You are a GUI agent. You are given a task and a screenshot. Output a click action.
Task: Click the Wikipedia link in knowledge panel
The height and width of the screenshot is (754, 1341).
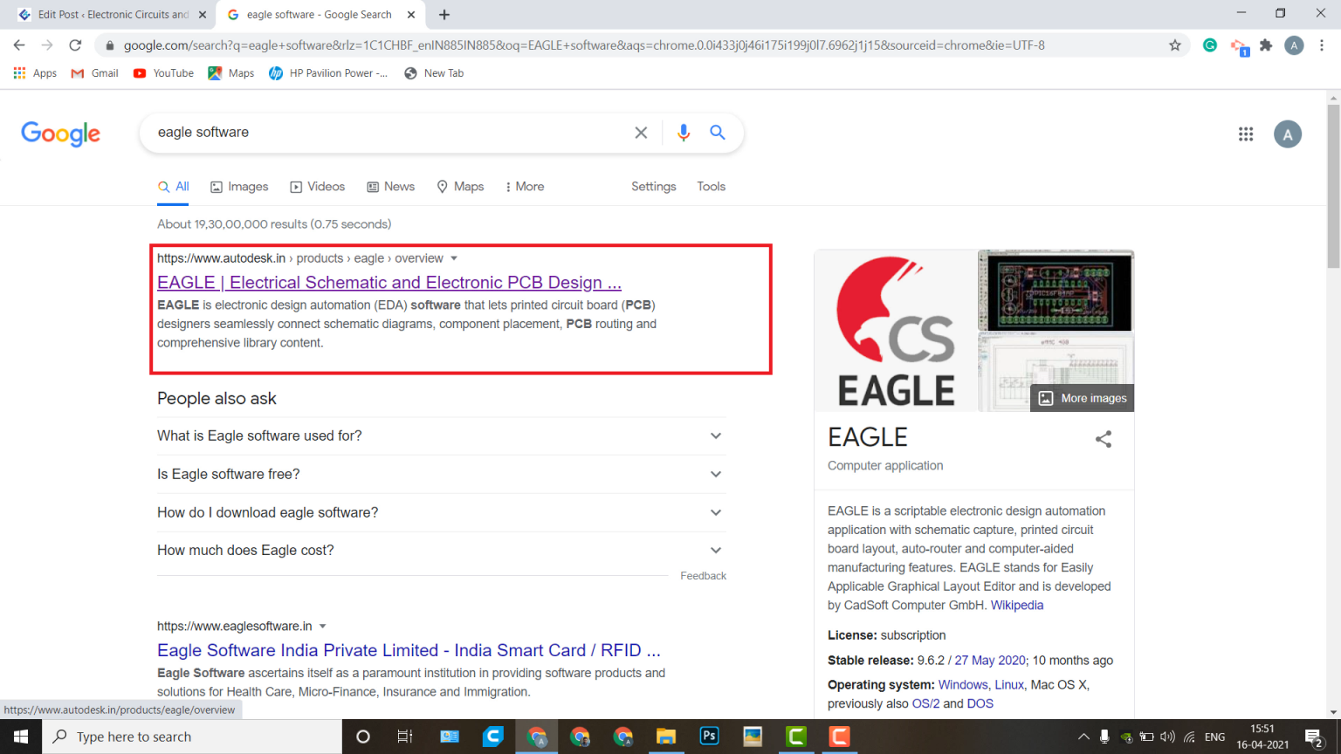point(1016,606)
